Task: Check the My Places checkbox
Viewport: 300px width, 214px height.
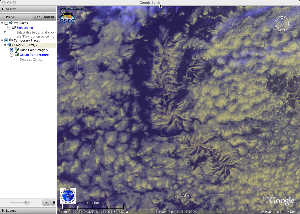Action: click(x=6, y=23)
